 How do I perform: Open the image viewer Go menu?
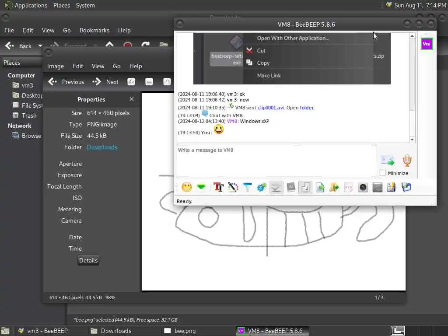[x=116, y=66]
